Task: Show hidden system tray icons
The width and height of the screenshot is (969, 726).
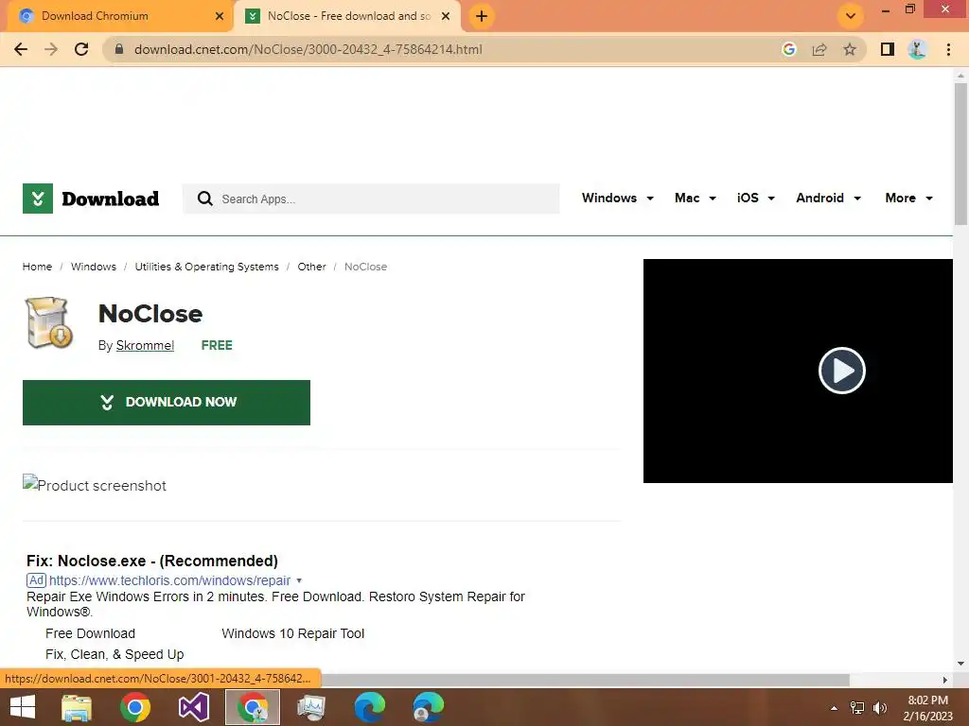Action: click(834, 708)
